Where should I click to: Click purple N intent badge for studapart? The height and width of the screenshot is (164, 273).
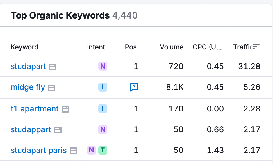[x=103, y=67]
